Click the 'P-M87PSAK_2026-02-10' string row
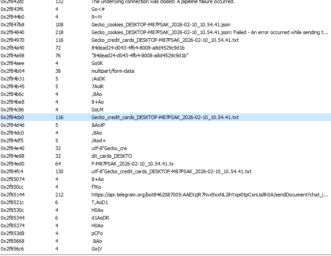Viewport: 331px width, 256px height. point(132,164)
